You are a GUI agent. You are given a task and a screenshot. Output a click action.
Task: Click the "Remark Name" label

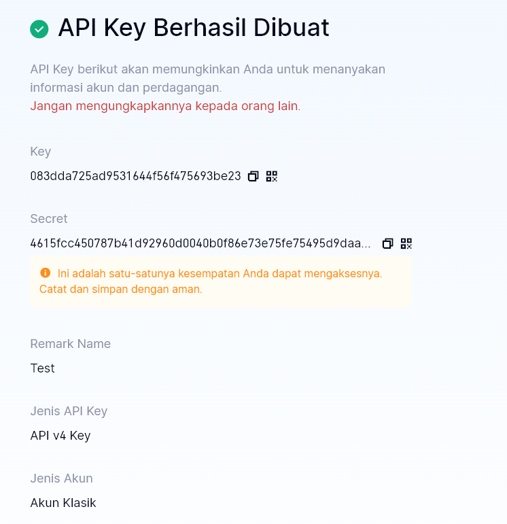pos(70,344)
